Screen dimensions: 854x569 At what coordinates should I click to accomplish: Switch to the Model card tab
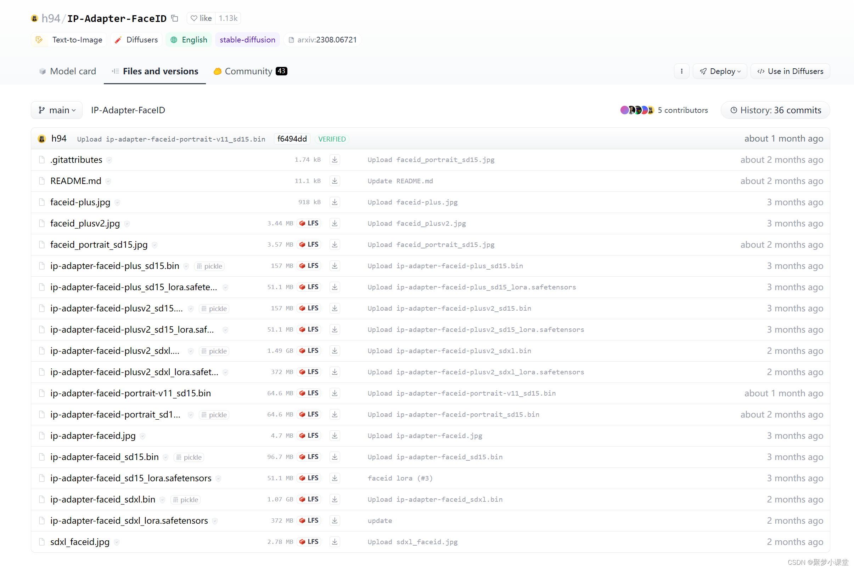point(68,71)
